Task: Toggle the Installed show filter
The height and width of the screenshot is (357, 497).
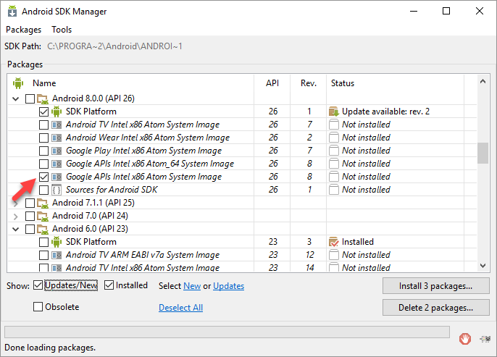Action: coord(109,285)
